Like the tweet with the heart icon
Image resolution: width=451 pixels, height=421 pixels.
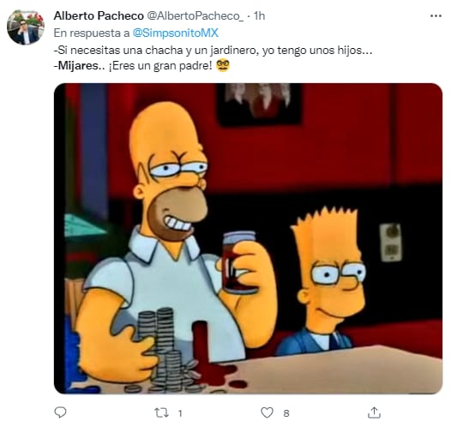[267, 412]
